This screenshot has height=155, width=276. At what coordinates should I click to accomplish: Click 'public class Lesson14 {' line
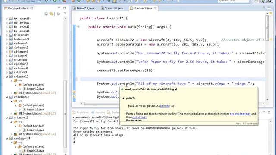click(x=104, y=18)
